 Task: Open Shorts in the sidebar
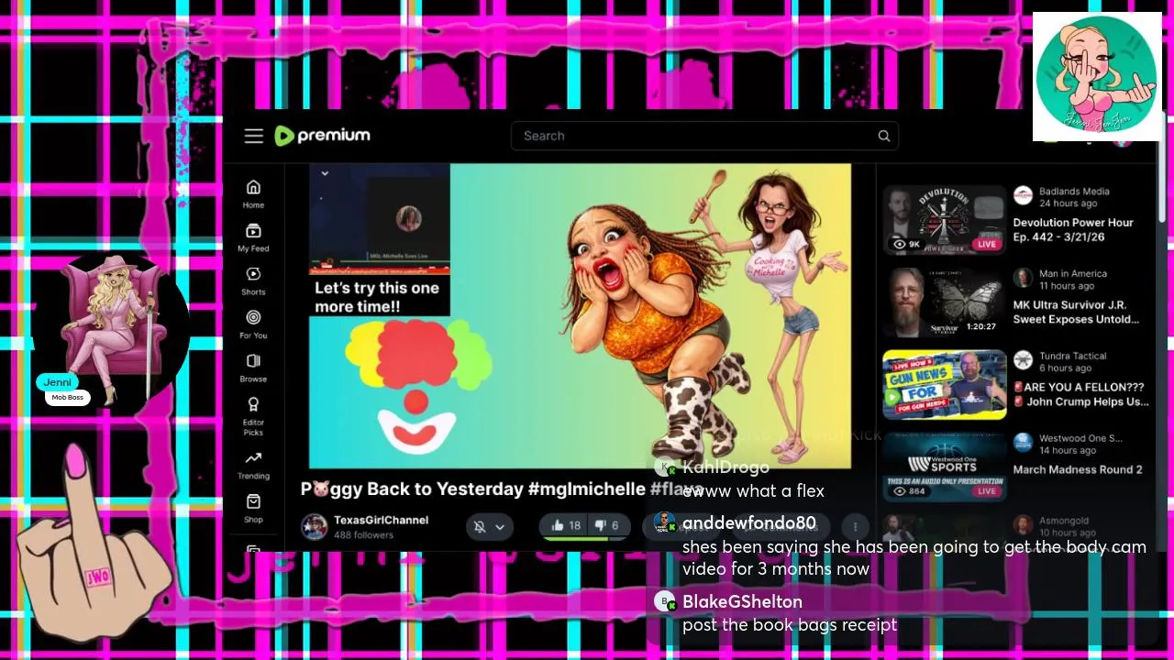pos(253,280)
